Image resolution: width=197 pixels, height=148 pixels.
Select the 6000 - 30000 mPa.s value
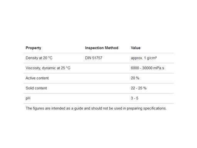[147, 68]
